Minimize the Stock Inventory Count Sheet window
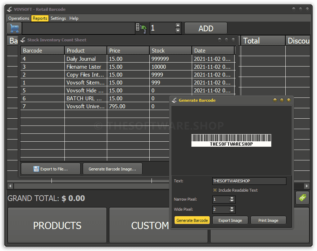This screenshot has width=317, height=251. (x=219, y=40)
